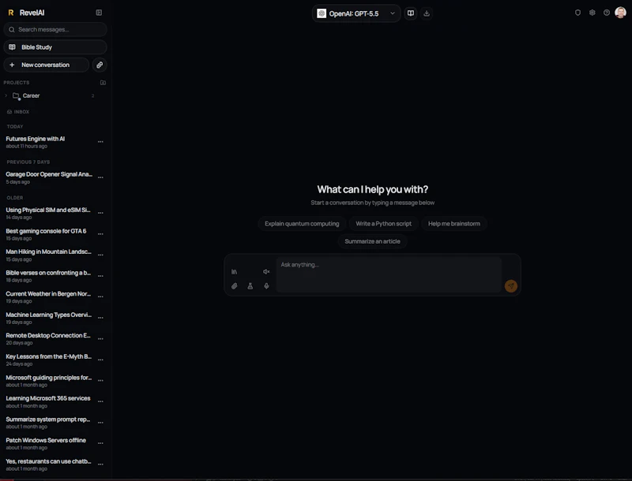
Task: Open options for Patch Windows Servers offline
Action: [100, 443]
